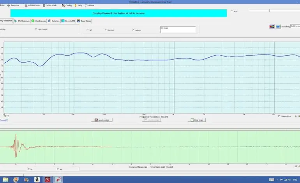The width and height of the screenshot is (300, 183).
Task: Click the network signal icon in system tray
Action: (x=286, y=179)
